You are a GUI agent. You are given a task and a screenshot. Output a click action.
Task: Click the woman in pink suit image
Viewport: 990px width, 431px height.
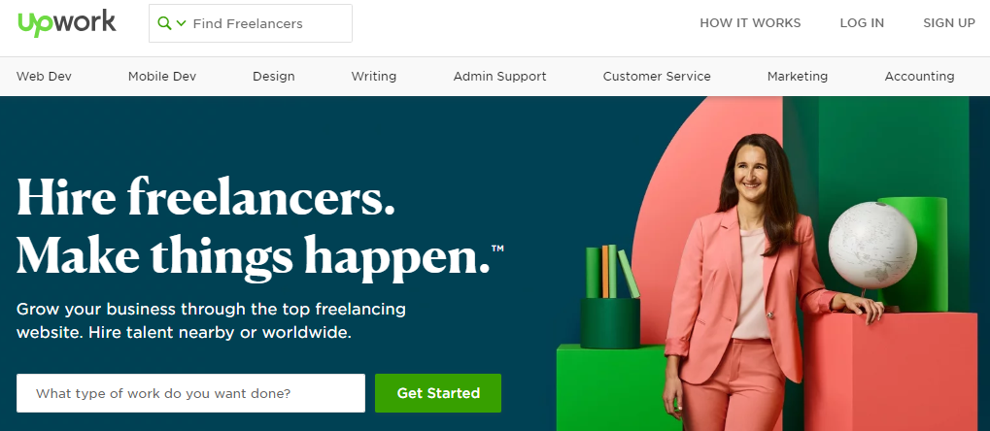click(758, 284)
